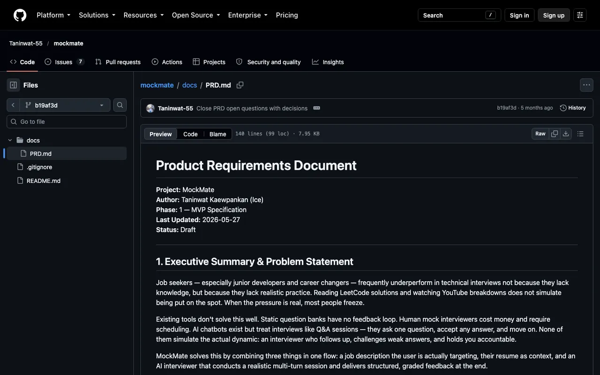Viewport: 600px width, 375px height.
Task: Open the Projects tab
Action: click(209, 62)
